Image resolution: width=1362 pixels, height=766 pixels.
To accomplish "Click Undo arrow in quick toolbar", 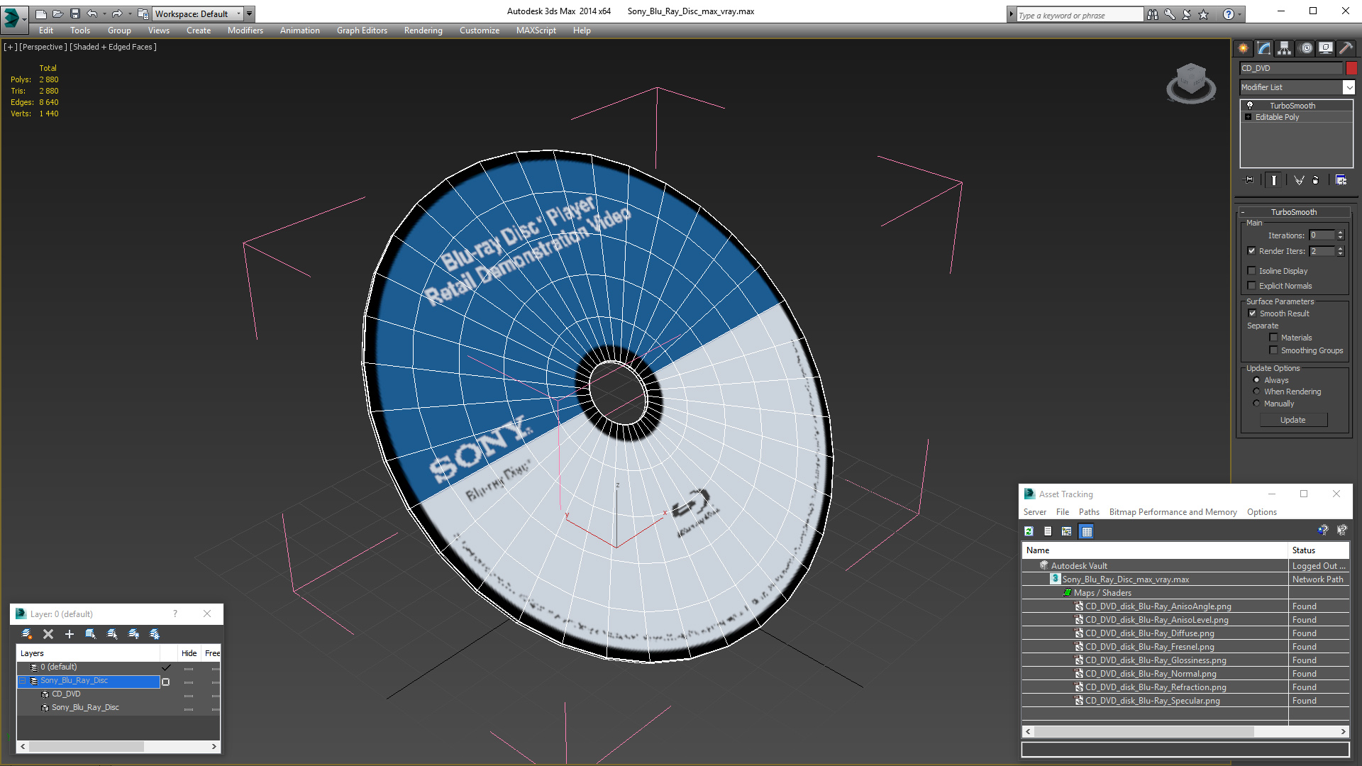I will tap(92, 13).
